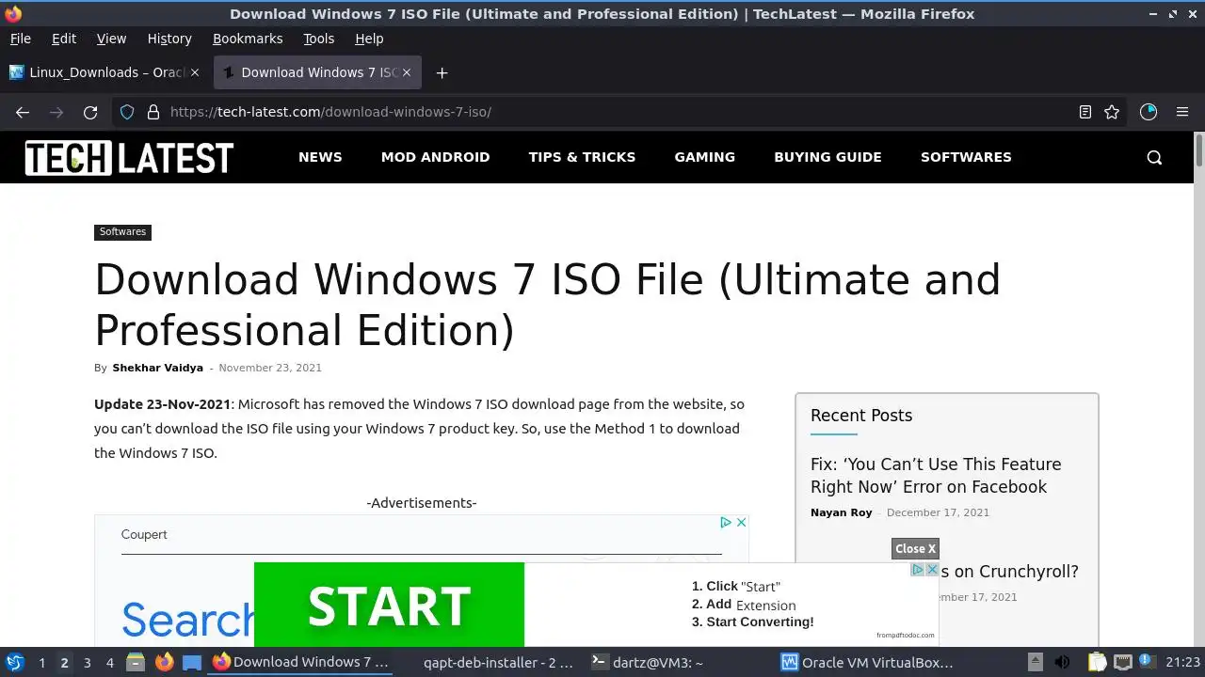Image resolution: width=1205 pixels, height=677 pixels.
Task: Launch Firefox from taskbar quicklaunch
Action: point(165,662)
